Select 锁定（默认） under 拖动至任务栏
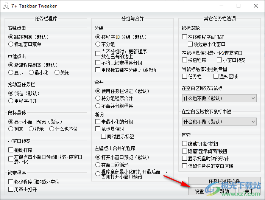The width and height of the screenshot is (265, 200). [11, 93]
